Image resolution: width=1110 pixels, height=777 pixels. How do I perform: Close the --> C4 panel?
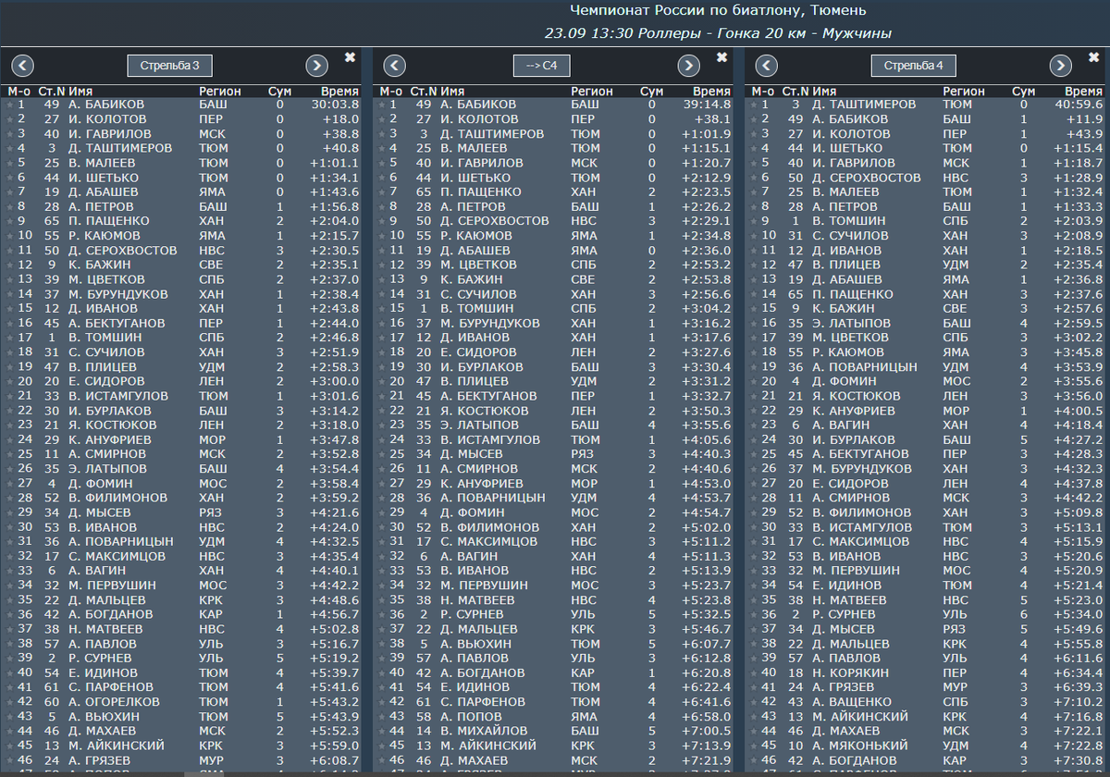click(x=721, y=57)
